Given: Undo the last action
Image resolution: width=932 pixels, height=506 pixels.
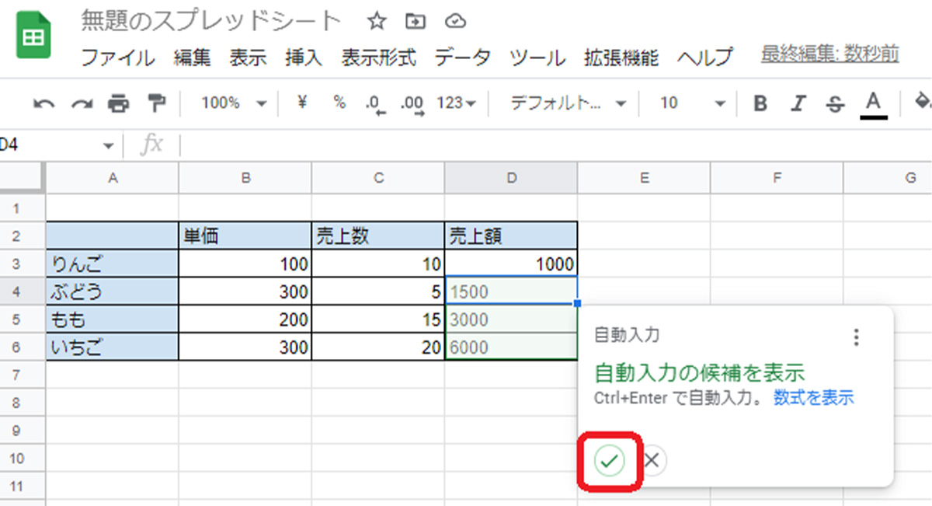Looking at the screenshot, I should click(43, 103).
